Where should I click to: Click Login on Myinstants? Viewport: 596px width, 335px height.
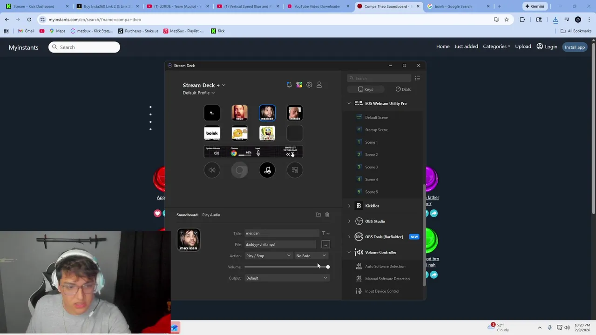547,47
